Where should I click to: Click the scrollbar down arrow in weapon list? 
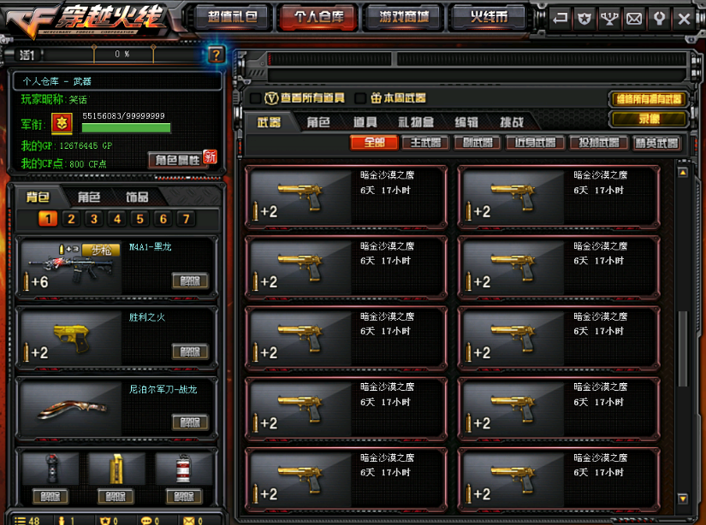pos(683,498)
